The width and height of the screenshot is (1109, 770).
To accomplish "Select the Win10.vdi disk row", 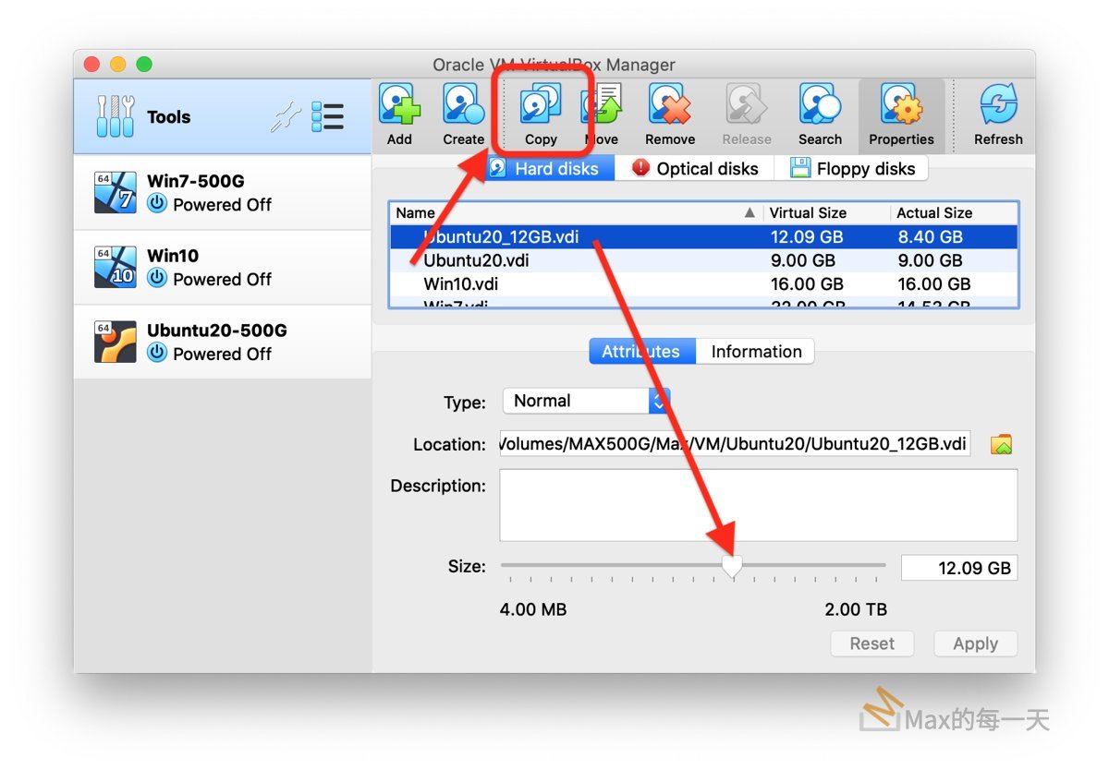I will pyautogui.click(x=704, y=284).
